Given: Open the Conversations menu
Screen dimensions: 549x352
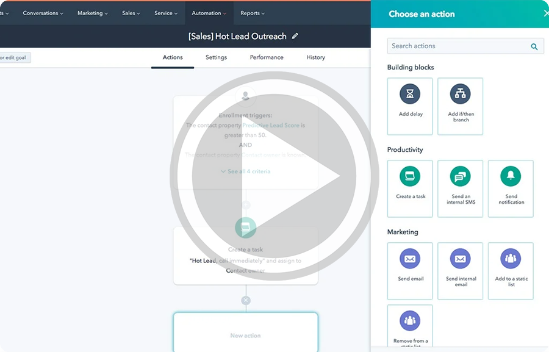Looking at the screenshot, I should click(43, 13).
